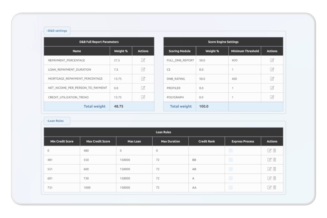
Task: Collapse the D&D settings section
Action: 57,31
